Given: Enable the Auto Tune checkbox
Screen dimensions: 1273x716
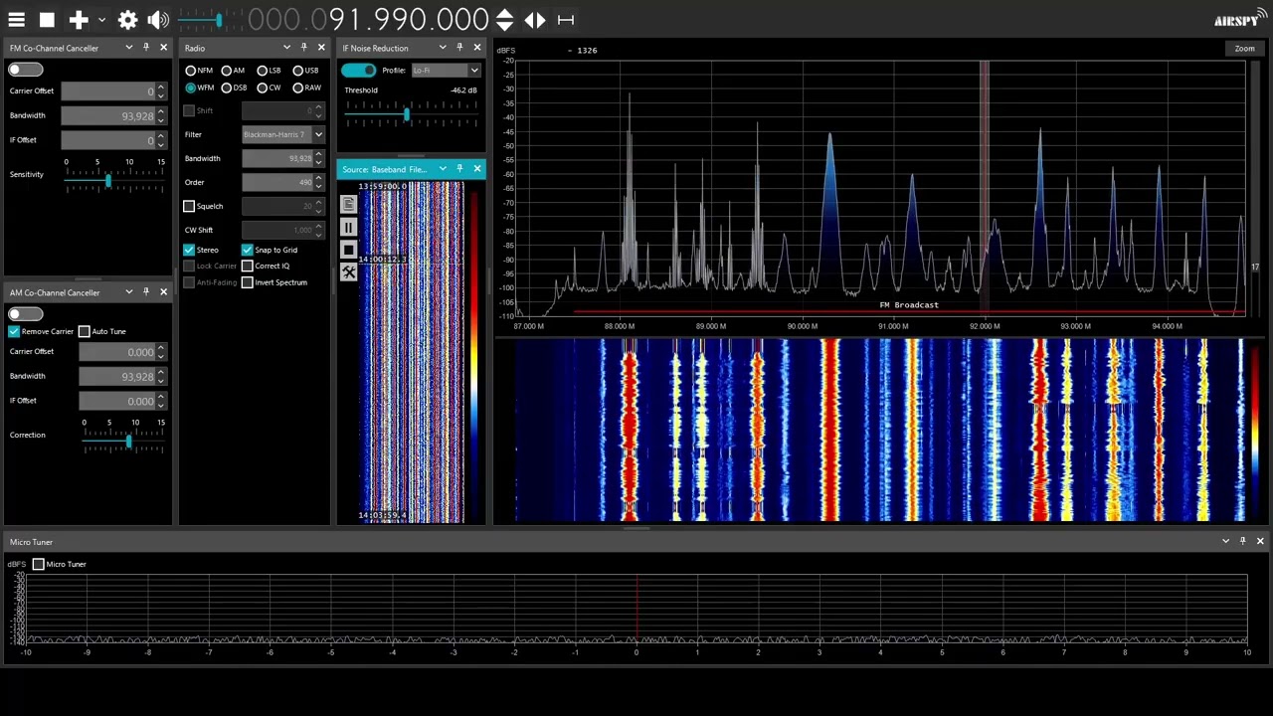Looking at the screenshot, I should coord(85,331).
